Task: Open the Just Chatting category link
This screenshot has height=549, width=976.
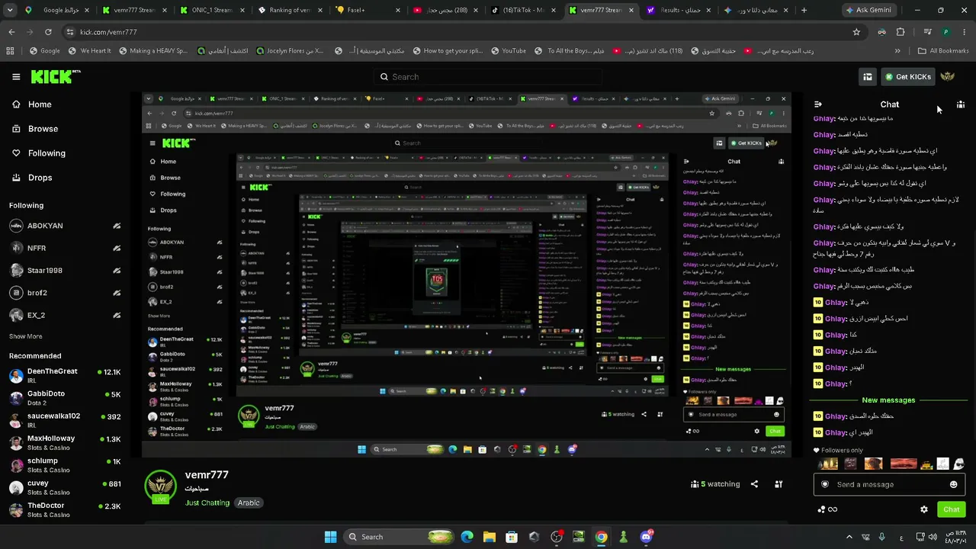Action: (x=207, y=503)
